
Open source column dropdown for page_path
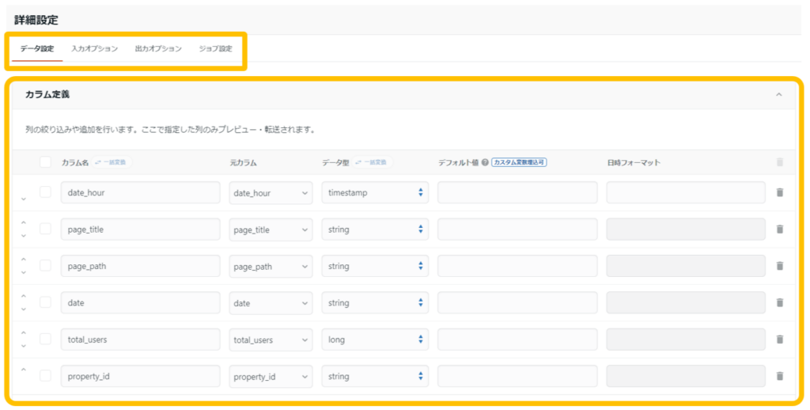tap(271, 267)
